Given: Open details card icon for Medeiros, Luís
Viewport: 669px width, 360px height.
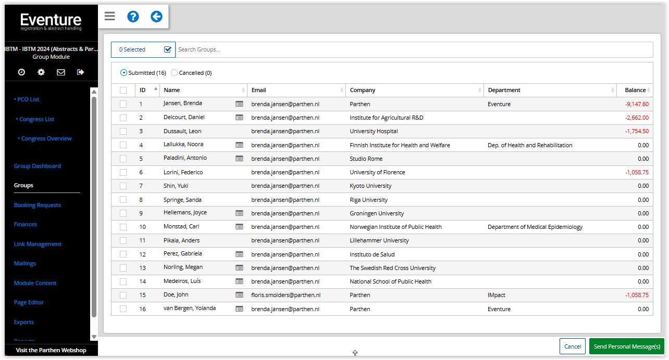Looking at the screenshot, I should (239, 281).
